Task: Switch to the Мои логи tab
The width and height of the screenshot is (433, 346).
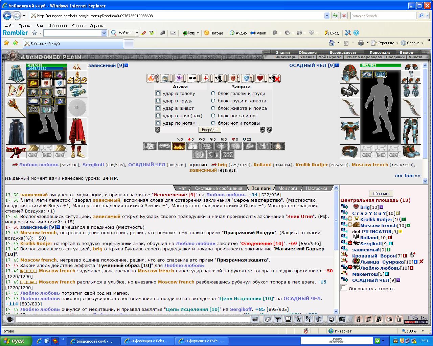Action: pyautogui.click(x=288, y=188)
